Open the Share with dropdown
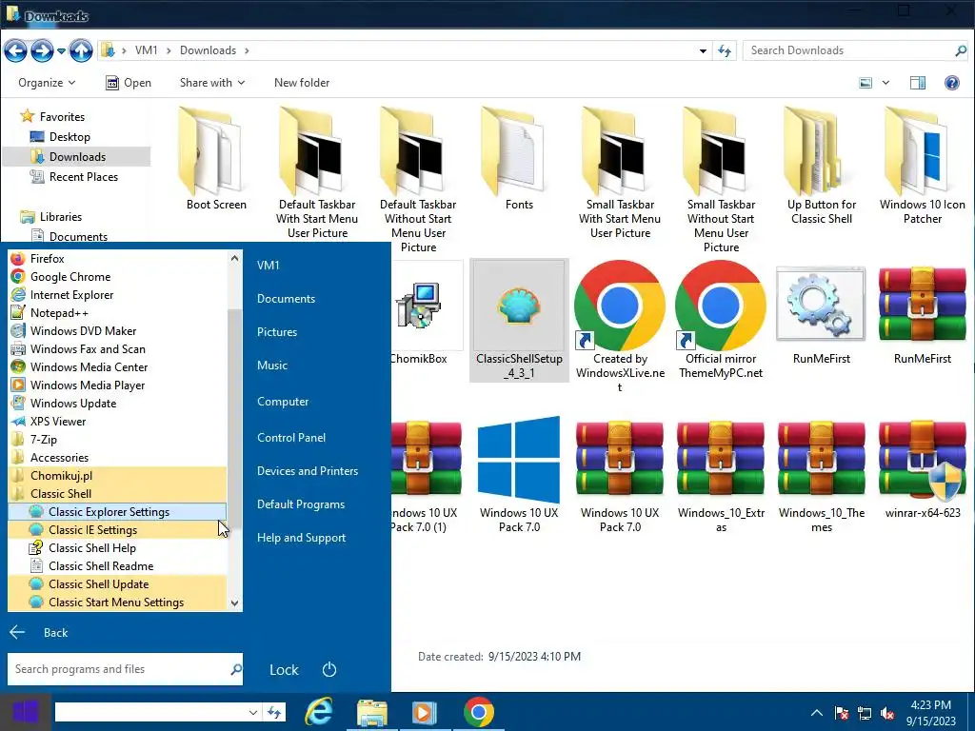975x731 pixels. point(212,83)
